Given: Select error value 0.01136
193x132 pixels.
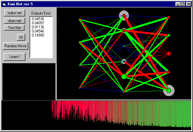Looking at the screenshot, I should pyautogui.click(x=38, y=27).
